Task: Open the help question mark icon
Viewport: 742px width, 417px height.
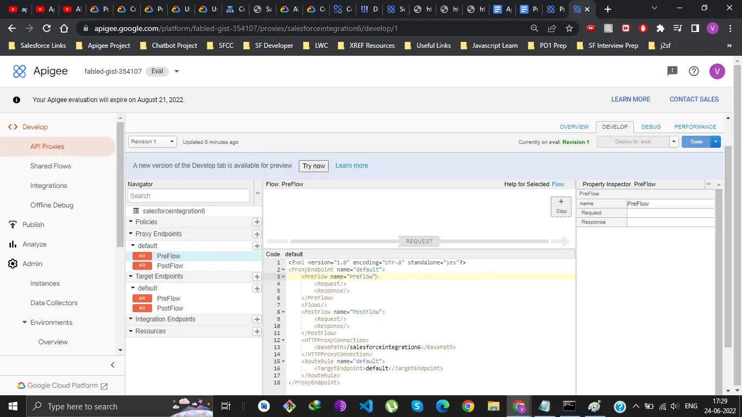Action: point(694,71)
